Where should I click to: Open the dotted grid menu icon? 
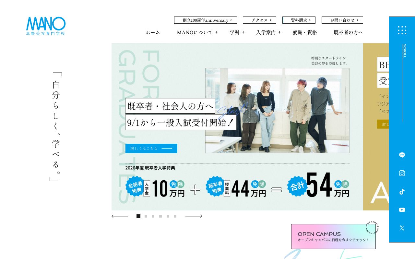tap(402, 30)
